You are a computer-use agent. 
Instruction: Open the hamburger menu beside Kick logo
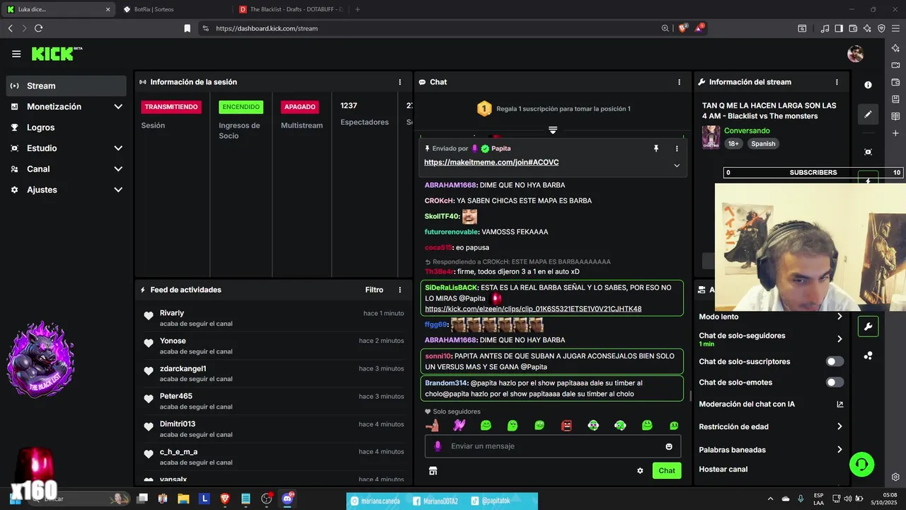point(16,54)
